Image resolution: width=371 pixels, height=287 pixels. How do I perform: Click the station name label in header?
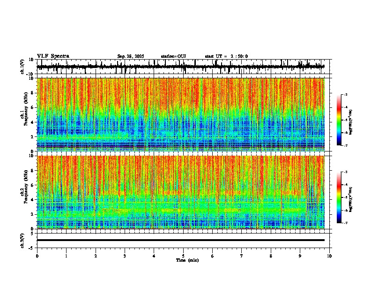173,56
